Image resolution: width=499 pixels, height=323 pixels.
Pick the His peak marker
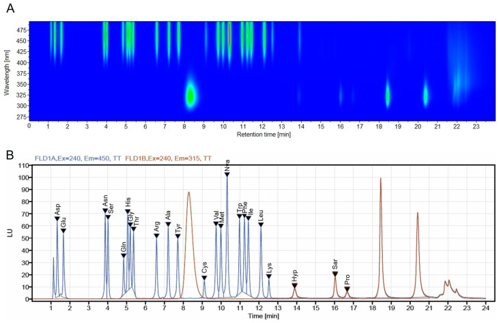[128, 211]
